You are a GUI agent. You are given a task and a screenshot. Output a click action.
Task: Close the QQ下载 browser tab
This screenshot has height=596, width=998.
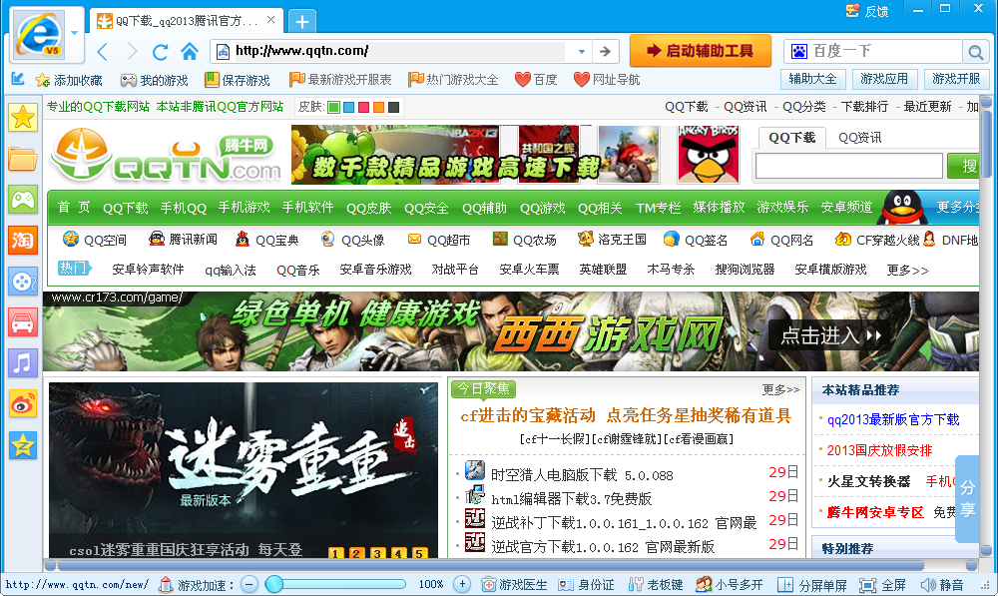point(270,20)
